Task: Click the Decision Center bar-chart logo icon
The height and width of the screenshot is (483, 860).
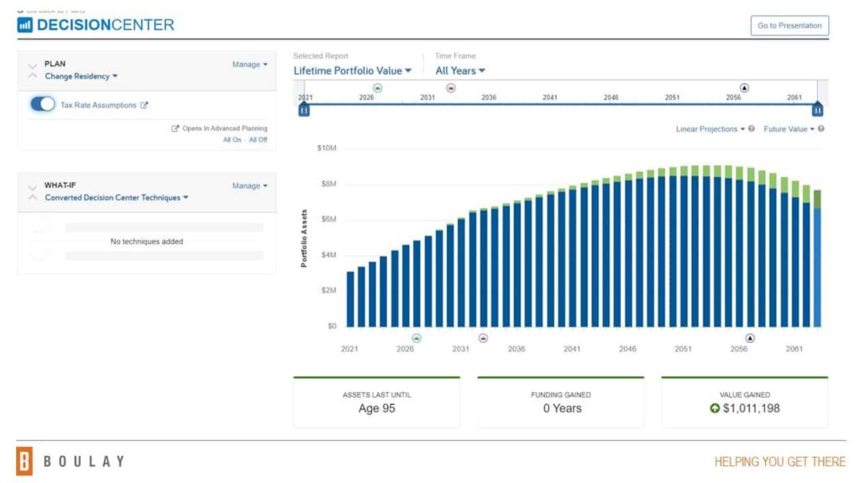Action: click(25, 25)
